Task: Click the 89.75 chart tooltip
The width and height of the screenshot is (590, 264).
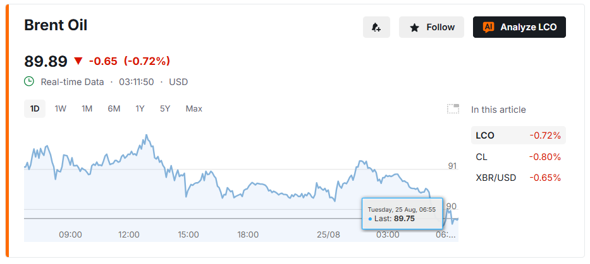Action: pyautogui.click(x=402, y=214)
